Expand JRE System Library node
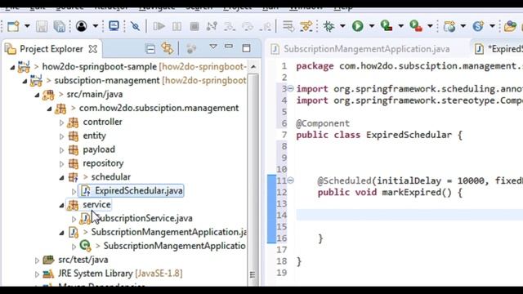 tap(37, 274)
